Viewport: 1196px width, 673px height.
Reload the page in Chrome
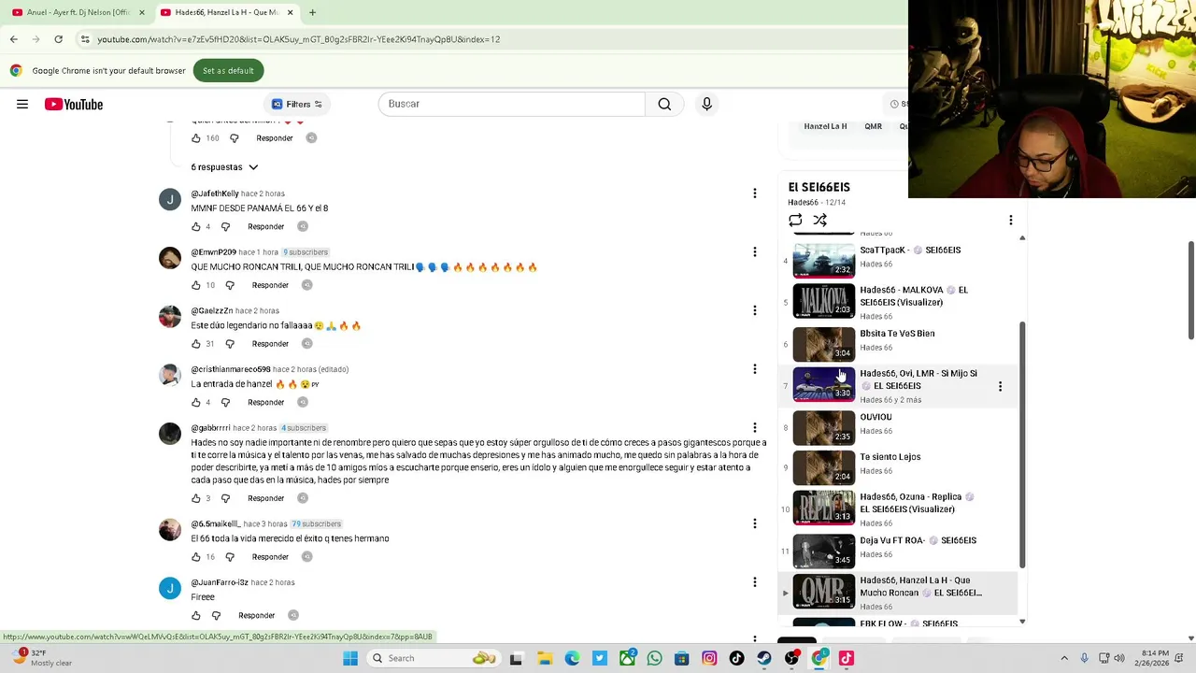[x=58, y=39]
